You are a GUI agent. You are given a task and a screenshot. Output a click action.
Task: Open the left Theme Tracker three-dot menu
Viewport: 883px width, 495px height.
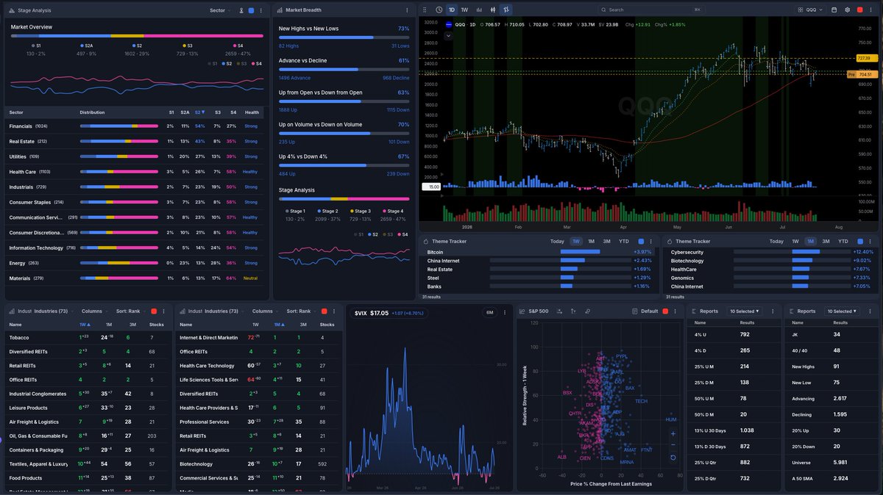point(651,241)
